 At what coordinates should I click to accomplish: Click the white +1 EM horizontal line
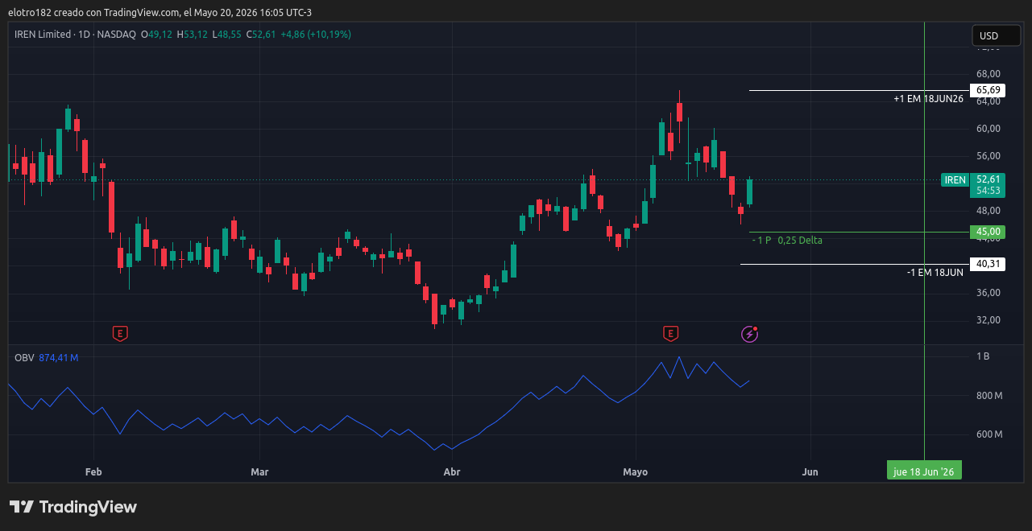[859, 90]
